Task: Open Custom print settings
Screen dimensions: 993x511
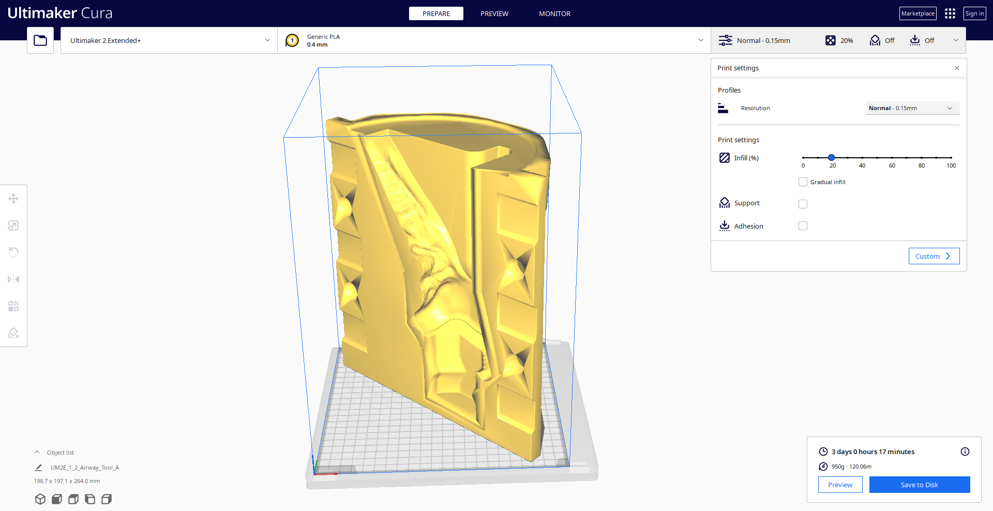Action: pyautogui.click(x=934, y=256)
